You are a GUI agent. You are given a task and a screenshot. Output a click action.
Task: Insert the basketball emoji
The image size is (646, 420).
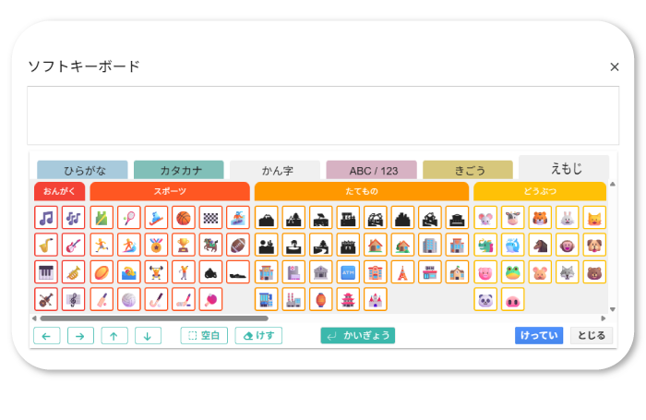[184, 218]
